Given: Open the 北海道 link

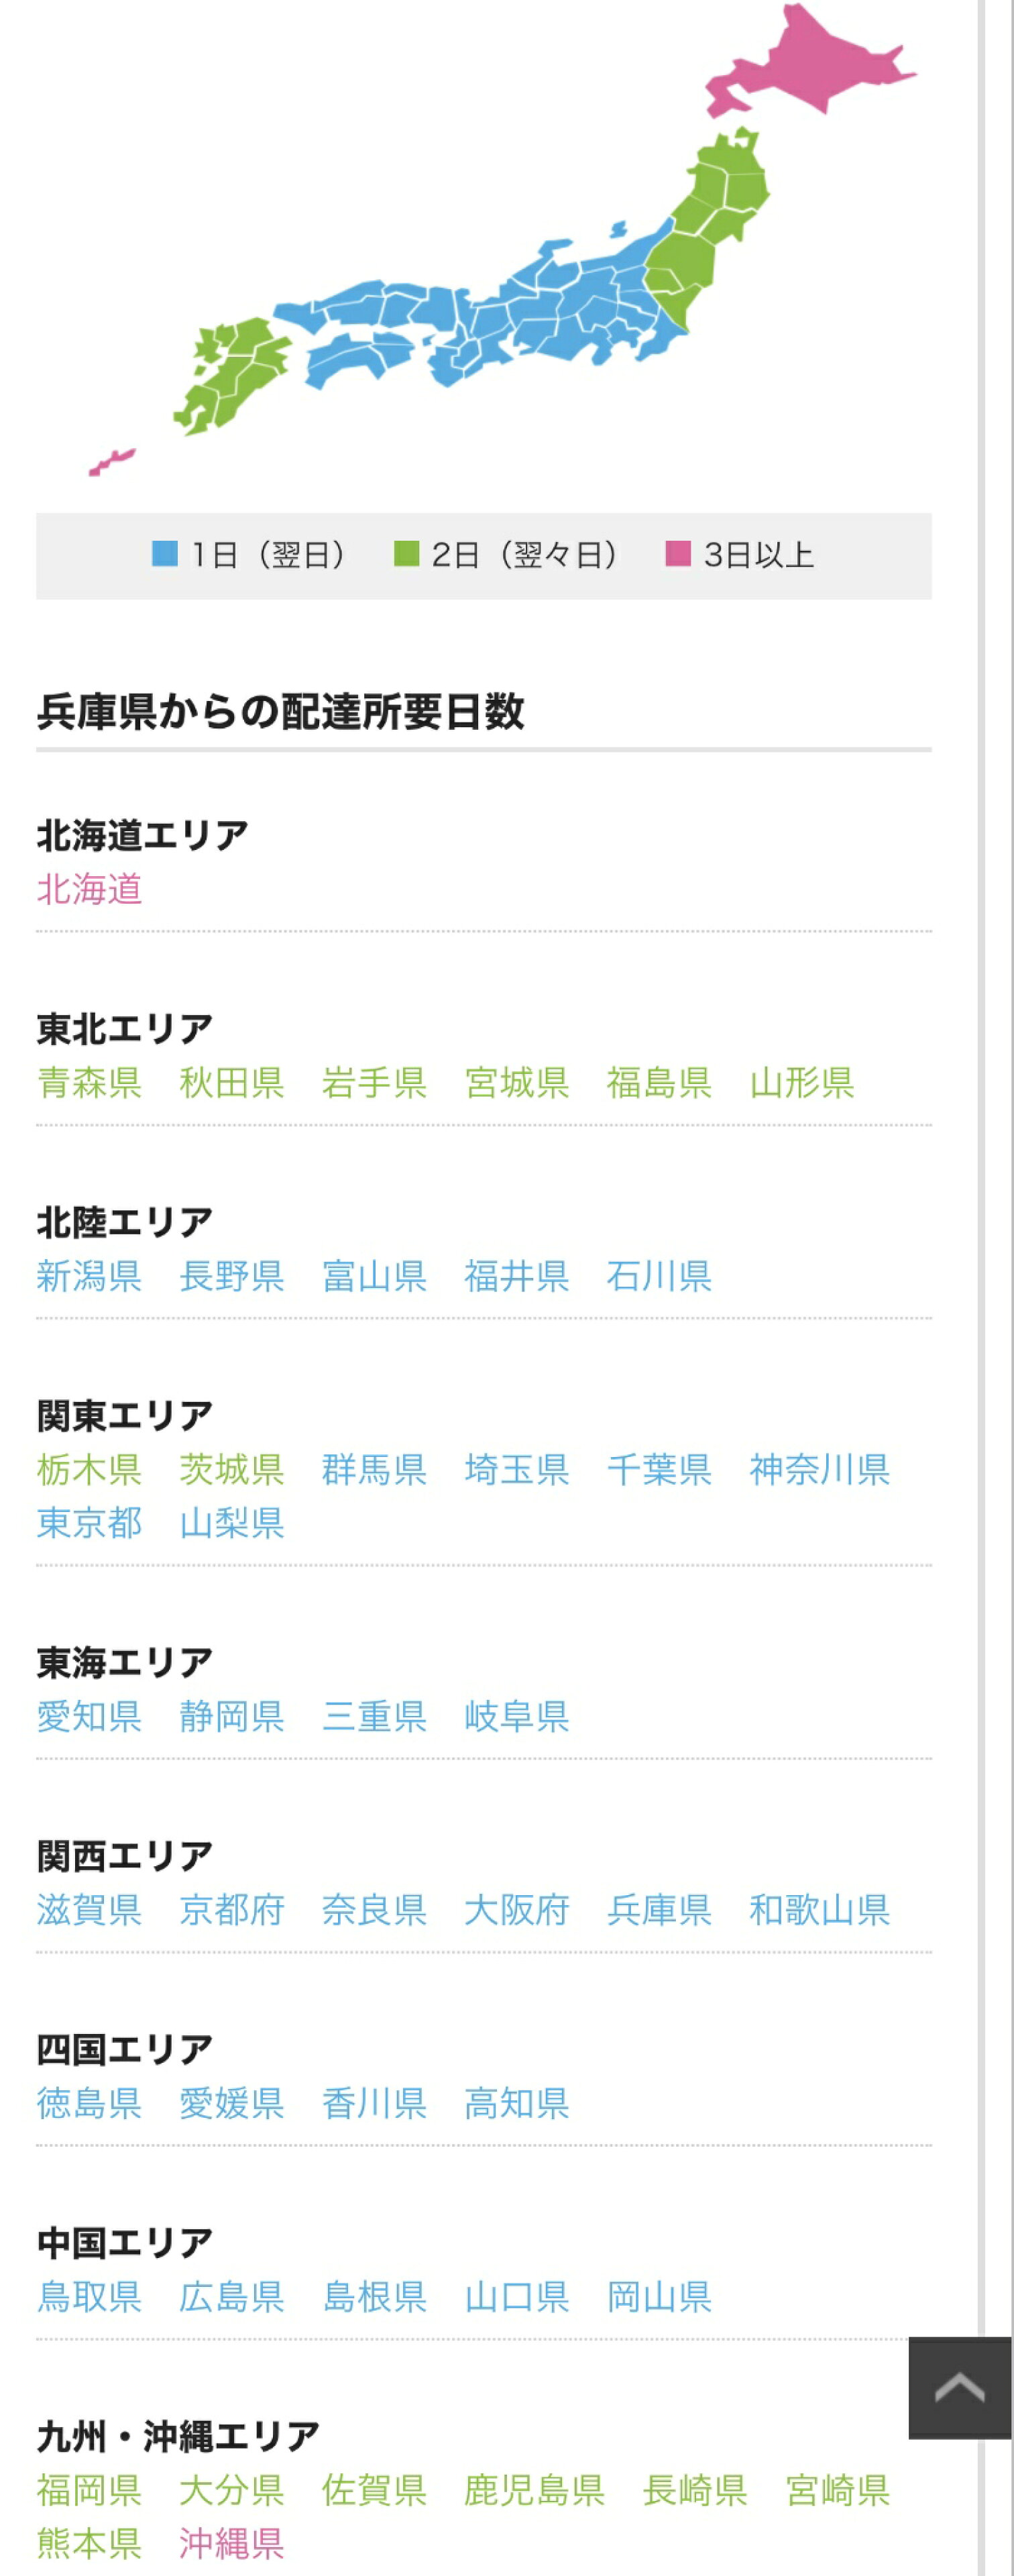Looking at the screenshot, I should click(x=89, y=889).
